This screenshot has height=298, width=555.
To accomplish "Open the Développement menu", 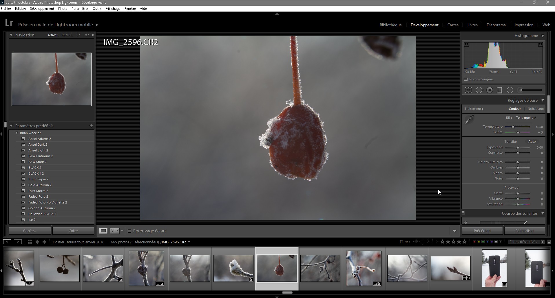I will coord(42,9).
